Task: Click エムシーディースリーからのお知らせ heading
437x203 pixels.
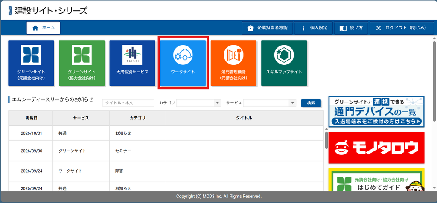Action: pos(52,99)
